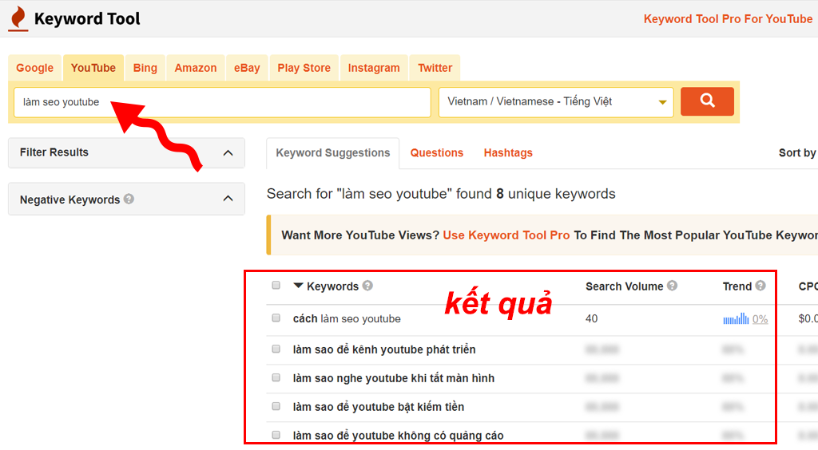Check box for làm sao nghe youtube khi tắt màn hình
818x450 pixels.
(x=276, y=377)
